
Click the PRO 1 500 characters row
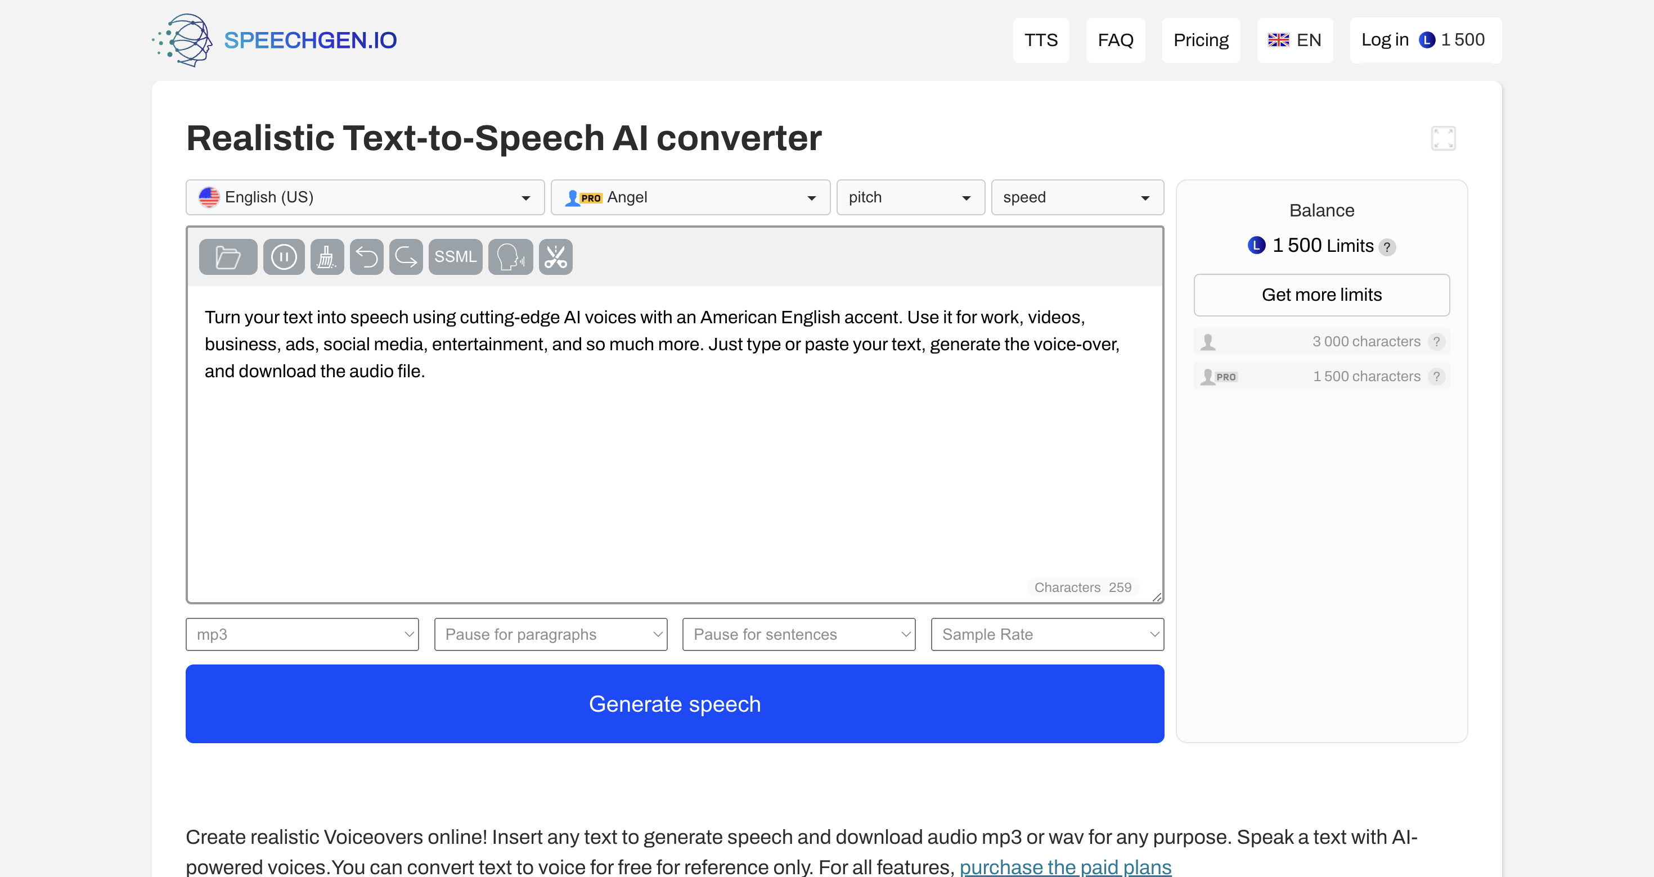(x=1322, y=377)
